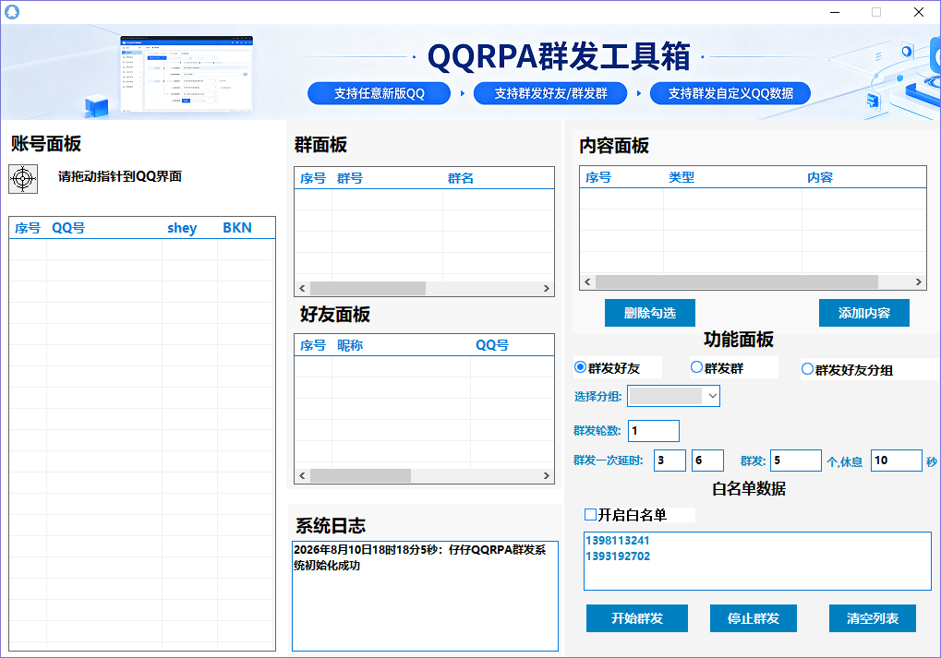Click left arrow of 群面板 scrollbar
The width and height of the screenshot is (941, 658).
(302, 289)
